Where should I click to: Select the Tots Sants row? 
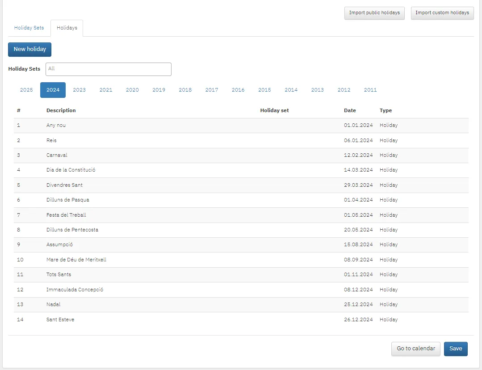[241, 275]
